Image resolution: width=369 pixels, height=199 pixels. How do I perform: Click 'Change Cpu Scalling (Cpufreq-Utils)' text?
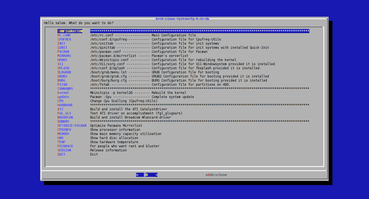(x=124, y=101)
